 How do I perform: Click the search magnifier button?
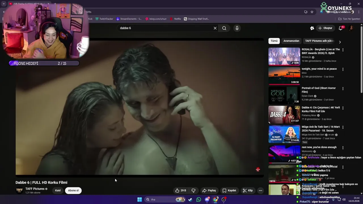click(x=224, y=28)
